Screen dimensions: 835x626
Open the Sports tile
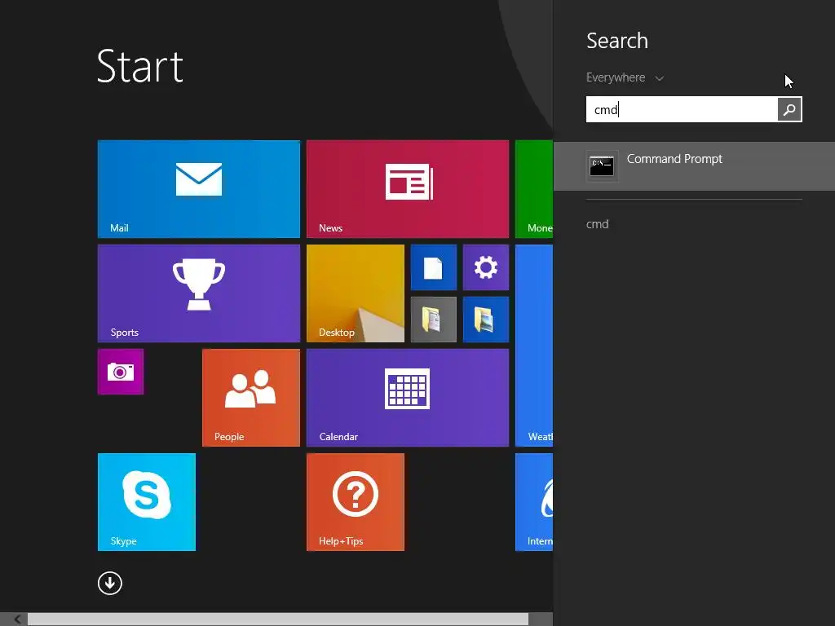coord(199,293)
